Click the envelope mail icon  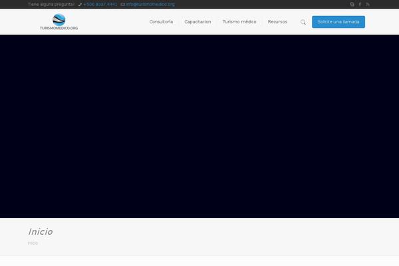[122, 4]
